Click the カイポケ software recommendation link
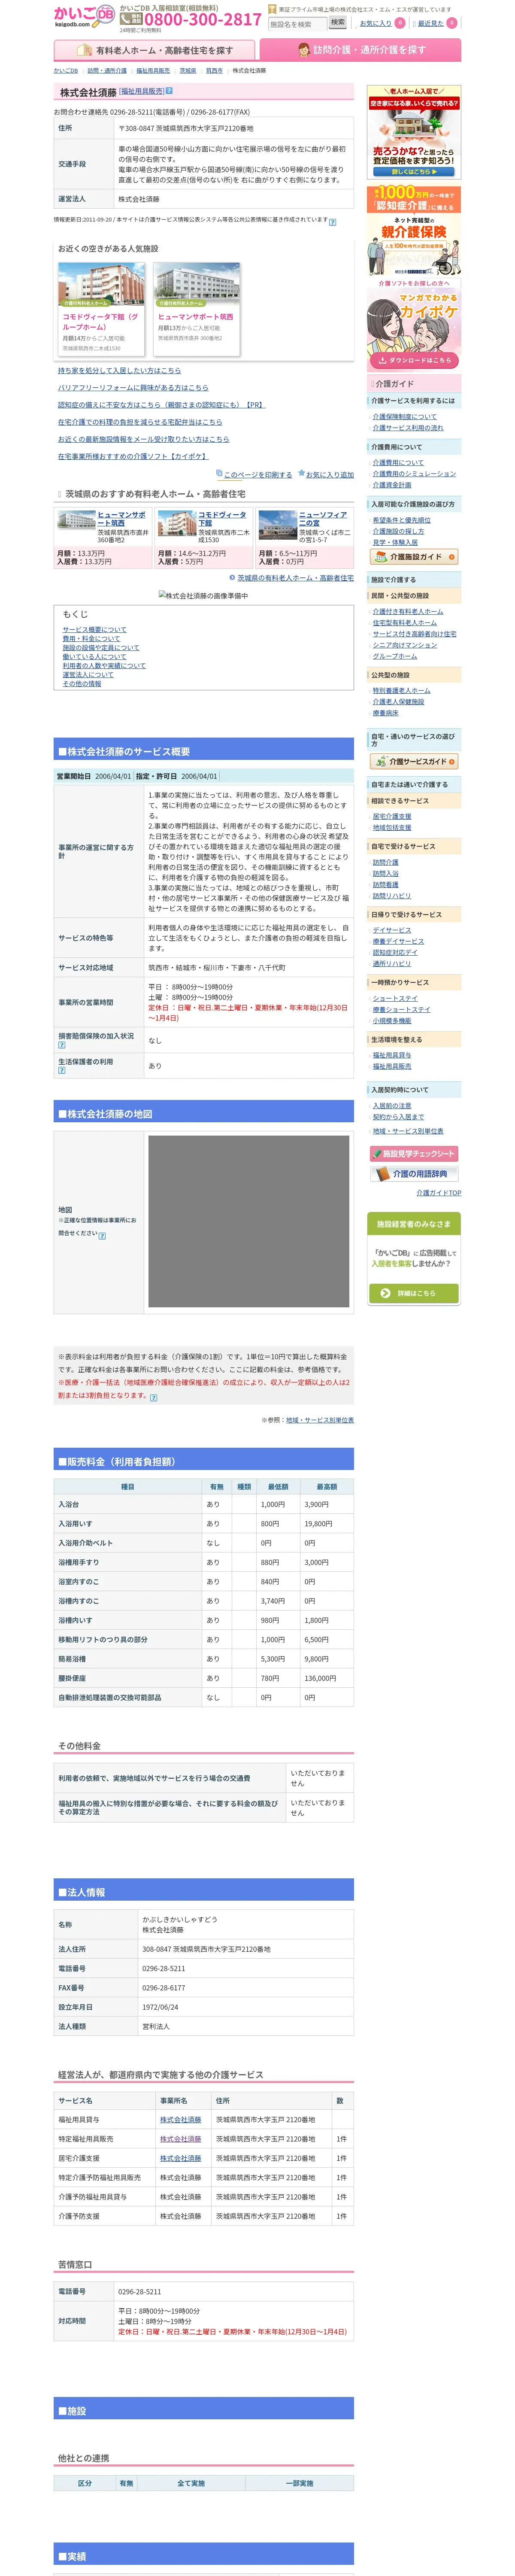Viewport: 515px width, 2576px height. (133, 456)
